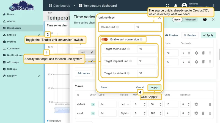Image resolution: width=220 pixels, height=123 pixels.
Task: Click Apply in Unit settings dialog
Action: tap(154, 87)
